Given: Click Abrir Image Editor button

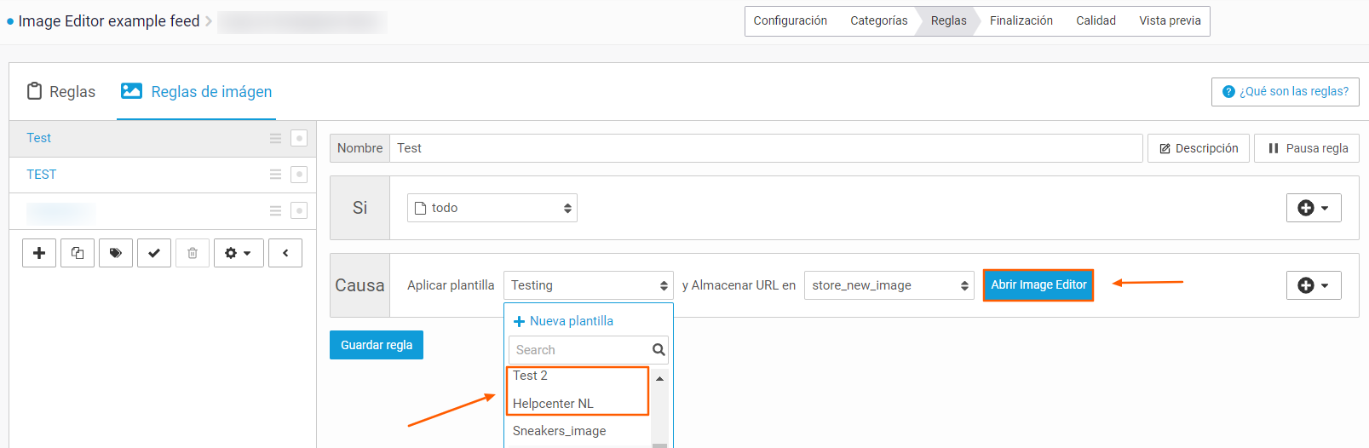Looking at the screenshot, I should 1038,285.
